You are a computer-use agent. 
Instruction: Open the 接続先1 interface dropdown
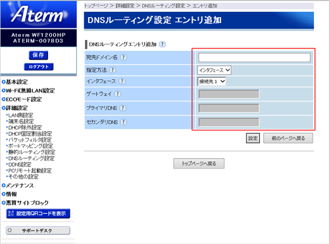pyautogui.click(x=212, y=81)
